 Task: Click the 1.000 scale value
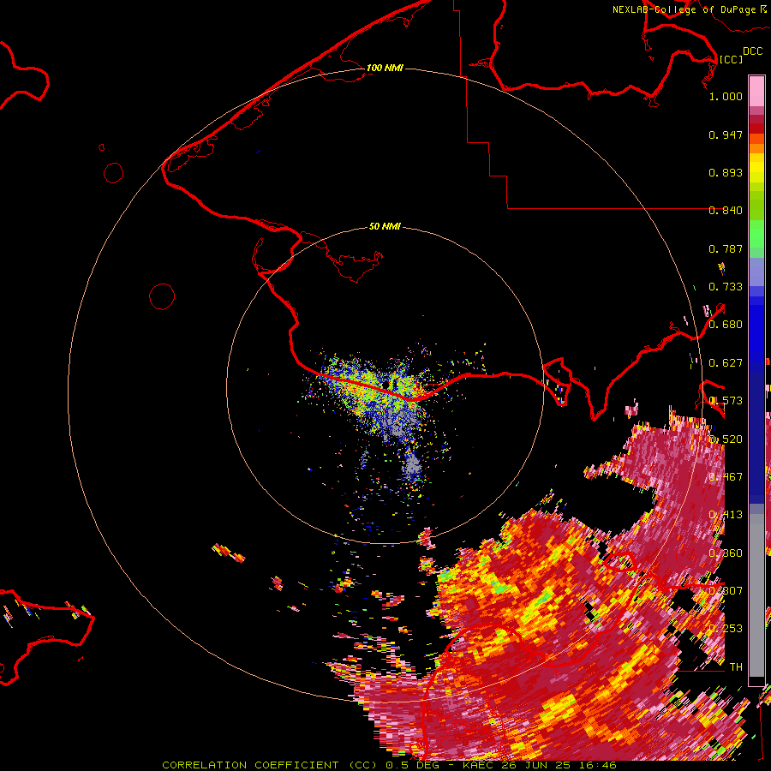coord(726,96)
